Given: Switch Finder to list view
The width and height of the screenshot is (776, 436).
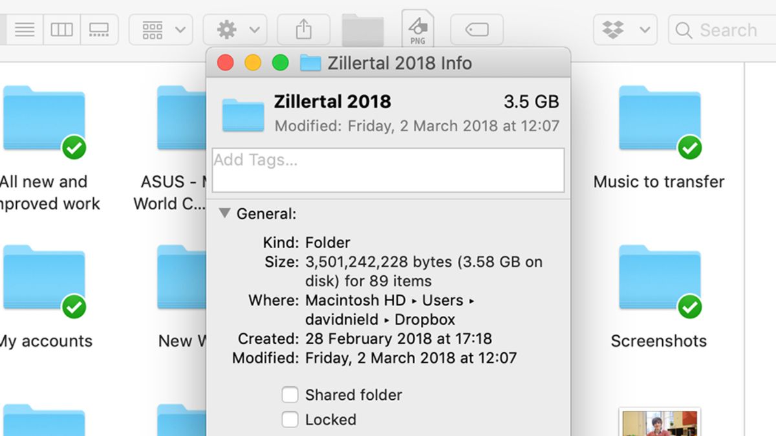Looking at the screenshot, I should [x=25, y=29].
